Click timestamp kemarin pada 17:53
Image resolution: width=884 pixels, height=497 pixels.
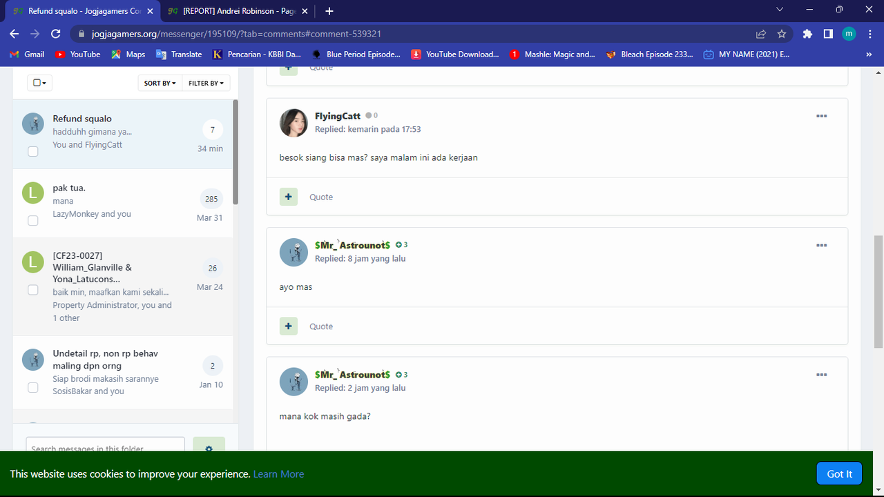[384, 129]
